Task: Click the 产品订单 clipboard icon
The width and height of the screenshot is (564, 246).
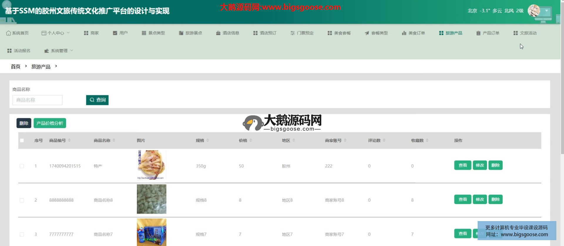Action: point(479,33)
